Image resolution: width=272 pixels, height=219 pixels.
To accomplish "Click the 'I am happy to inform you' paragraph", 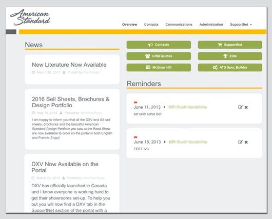I will click(x=72, y=129).
